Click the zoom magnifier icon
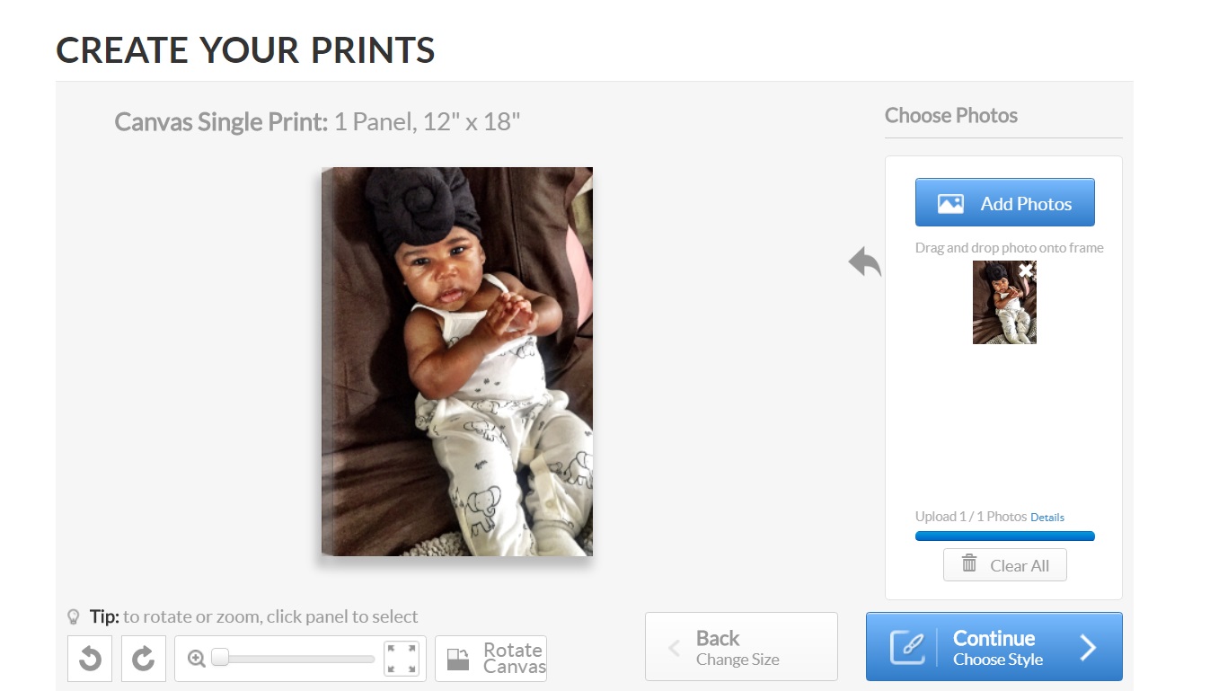This screenshot has height=691, width=1210. coord(197,659)
